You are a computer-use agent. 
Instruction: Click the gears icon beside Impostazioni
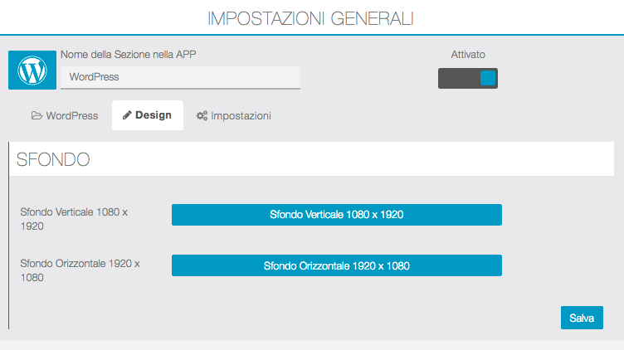click(202, 116)
